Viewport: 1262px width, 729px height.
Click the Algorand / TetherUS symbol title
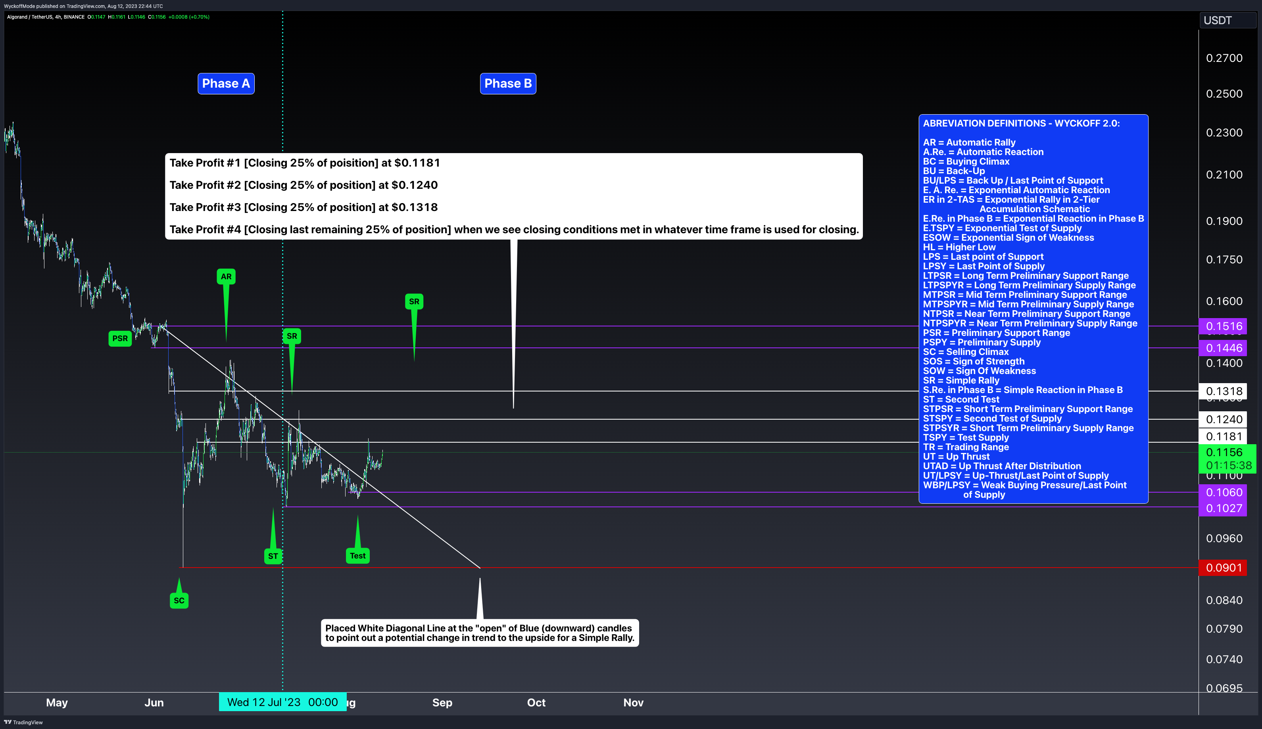(x=46, y=17)
